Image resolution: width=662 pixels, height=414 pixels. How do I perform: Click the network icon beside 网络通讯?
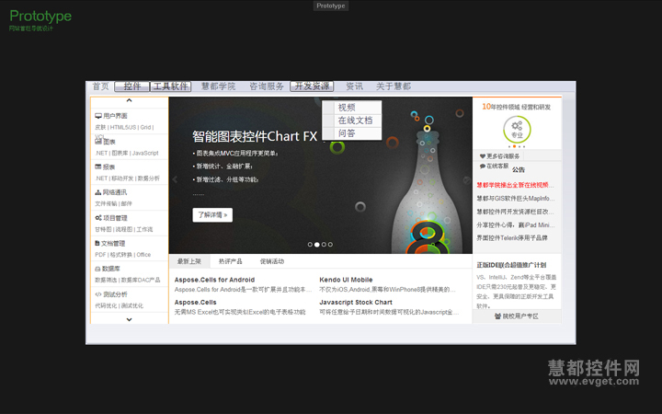98,192
